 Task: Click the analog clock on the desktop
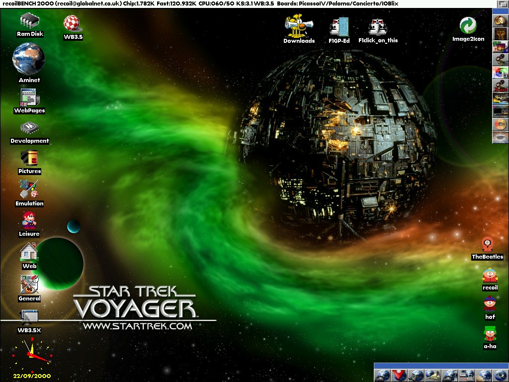coord(32,355)
